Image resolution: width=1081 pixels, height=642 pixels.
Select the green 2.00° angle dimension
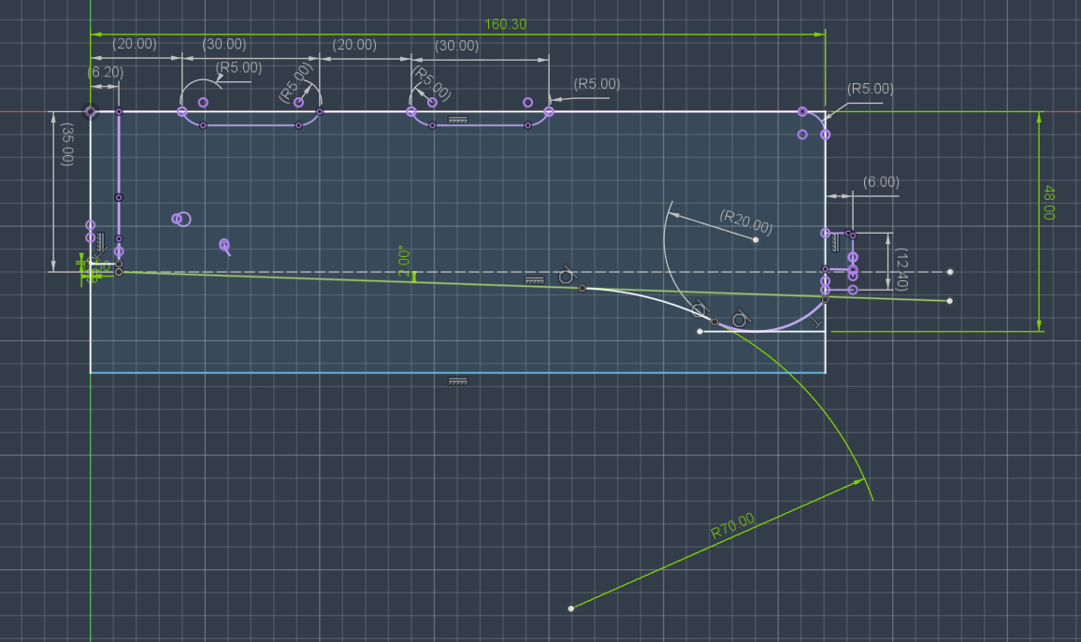(405, 262)
